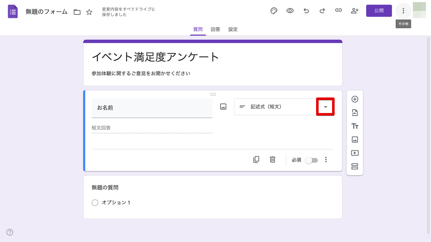Open the question's more options menu

click(x=326, y=160)
